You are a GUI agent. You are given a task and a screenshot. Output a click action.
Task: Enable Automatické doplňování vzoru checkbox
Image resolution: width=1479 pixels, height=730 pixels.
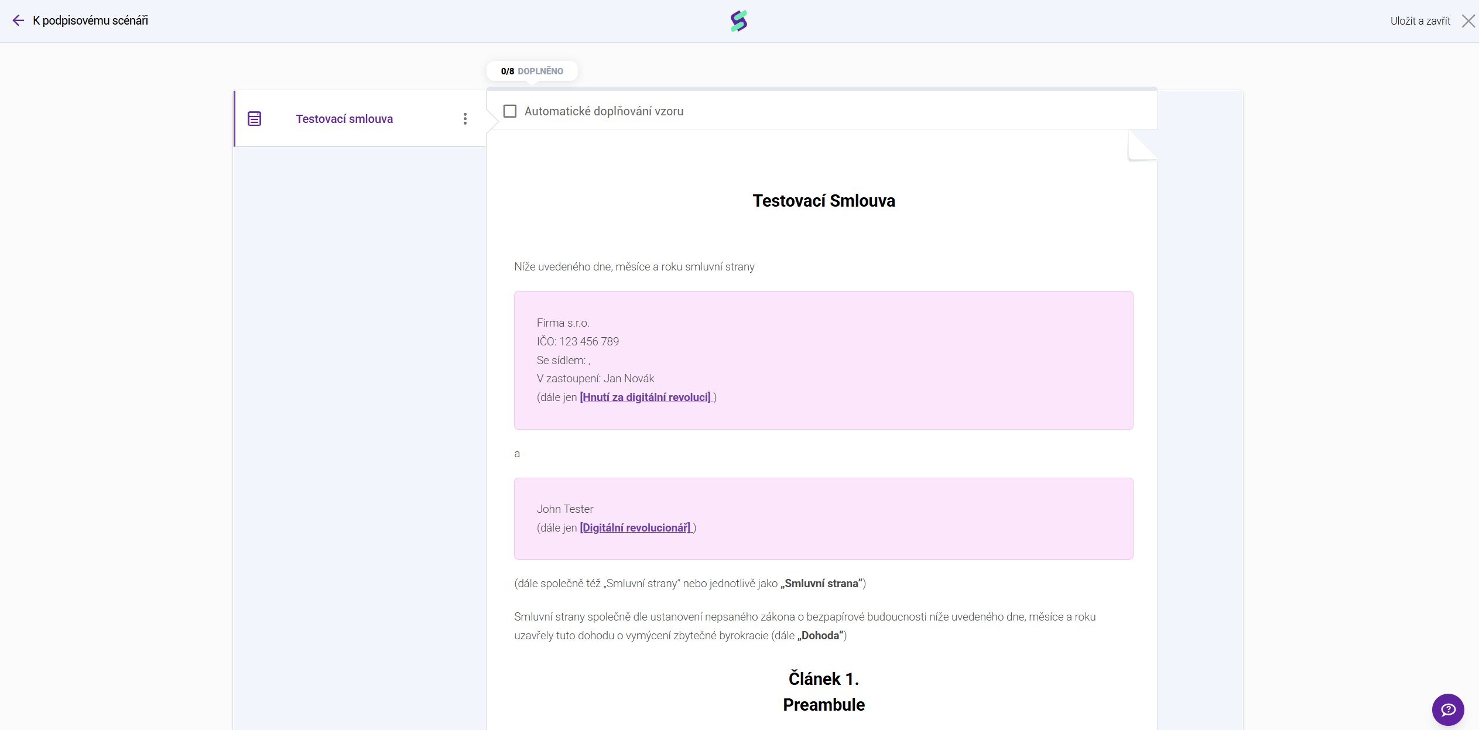510,111
